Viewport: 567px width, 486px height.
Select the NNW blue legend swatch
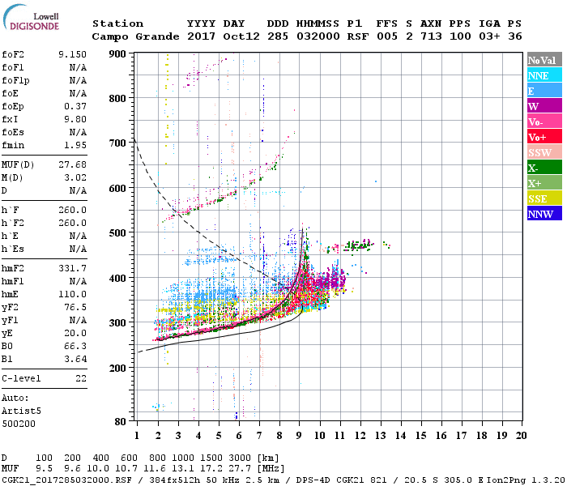[x=543, y=214]
